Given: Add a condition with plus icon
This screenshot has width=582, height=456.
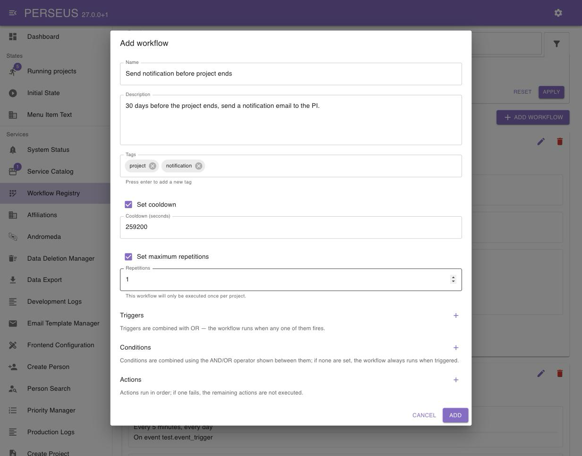Looking at the screenshot, I should pos(456,348).
